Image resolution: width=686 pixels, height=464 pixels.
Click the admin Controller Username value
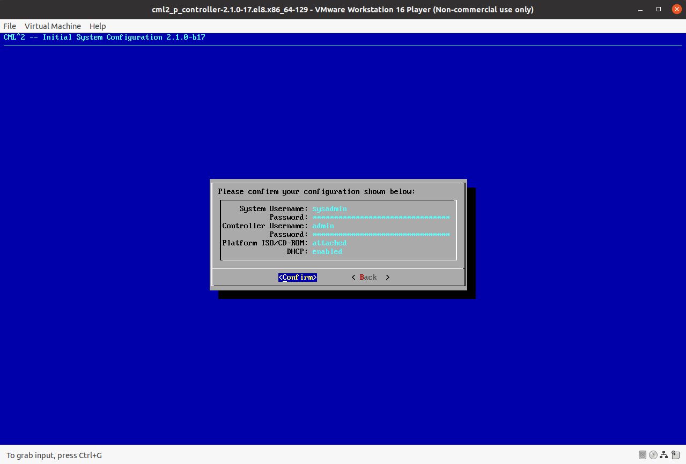[323, 226]
